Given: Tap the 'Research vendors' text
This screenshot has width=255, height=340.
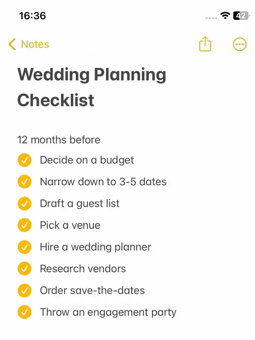Looking at the screenshot, I should coord(83,269).
